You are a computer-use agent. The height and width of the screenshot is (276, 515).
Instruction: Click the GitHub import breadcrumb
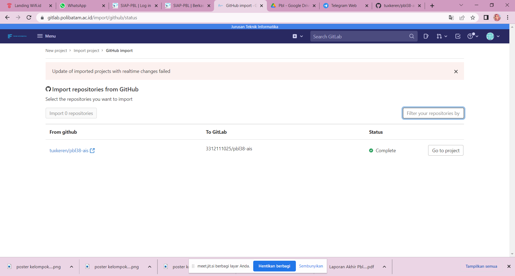[119, 51]
